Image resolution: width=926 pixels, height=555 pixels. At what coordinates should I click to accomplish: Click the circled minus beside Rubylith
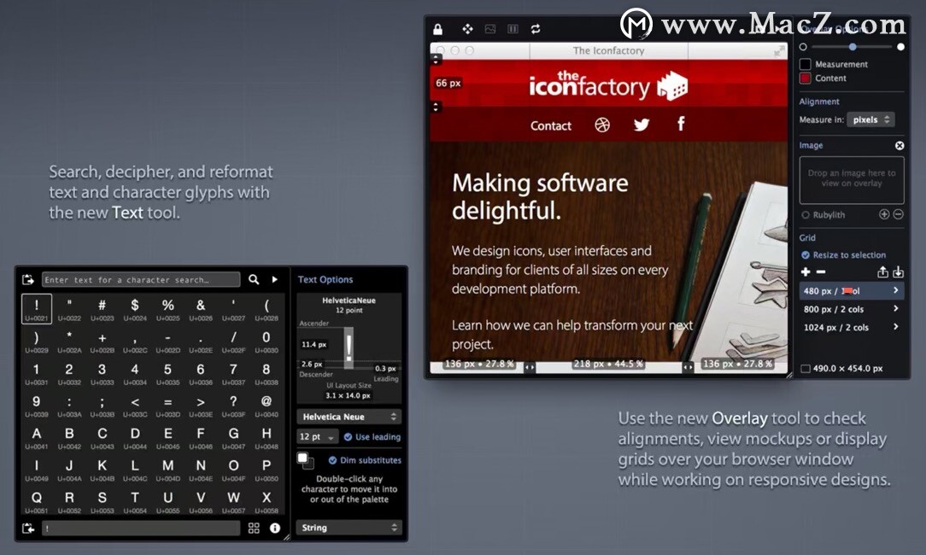tap(899, 214)
